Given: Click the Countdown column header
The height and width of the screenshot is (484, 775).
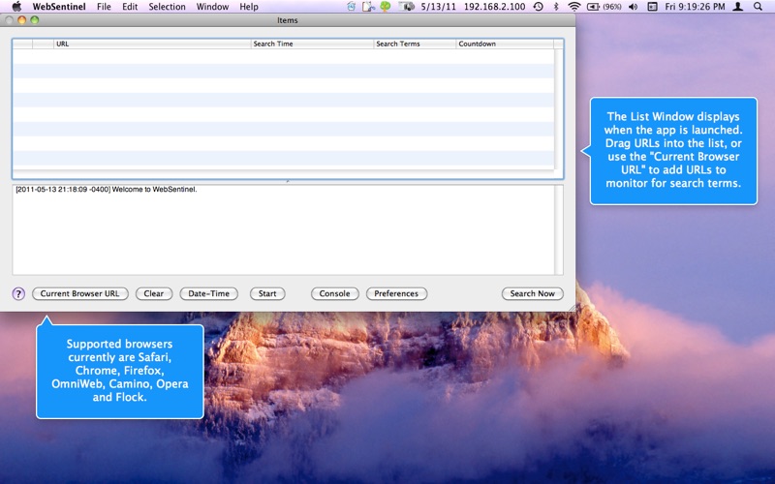Looking at the screenshot, I should pyautogui.click(x=505, y=44).
